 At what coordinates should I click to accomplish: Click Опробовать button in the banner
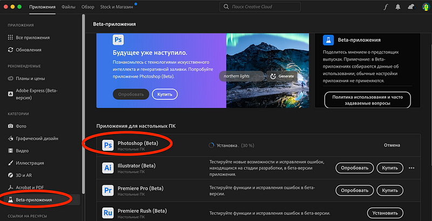[131, 94]
